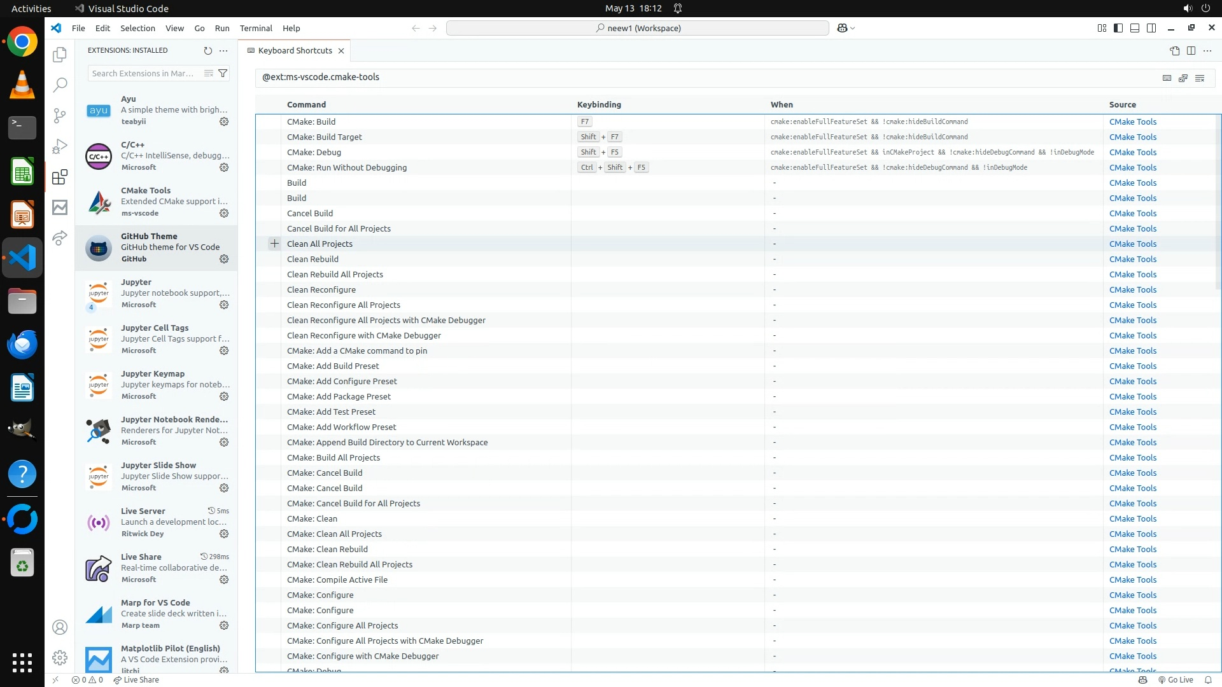Toggle primary side bar visibility

click(1118, 28)
